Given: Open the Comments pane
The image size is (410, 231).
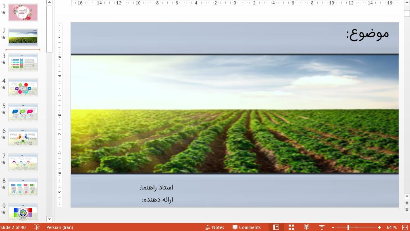Looking at the screenshot, I should click(x=247, y=227).
